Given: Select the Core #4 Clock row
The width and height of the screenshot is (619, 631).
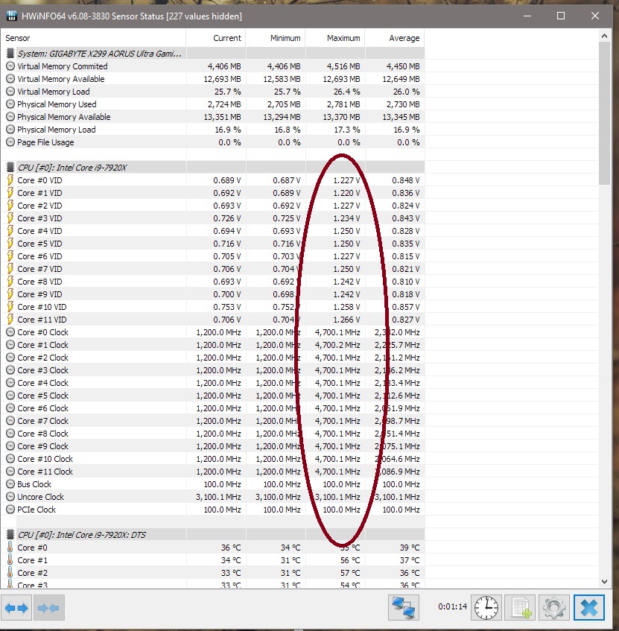Looking at the screenshot, I should 213,383.
